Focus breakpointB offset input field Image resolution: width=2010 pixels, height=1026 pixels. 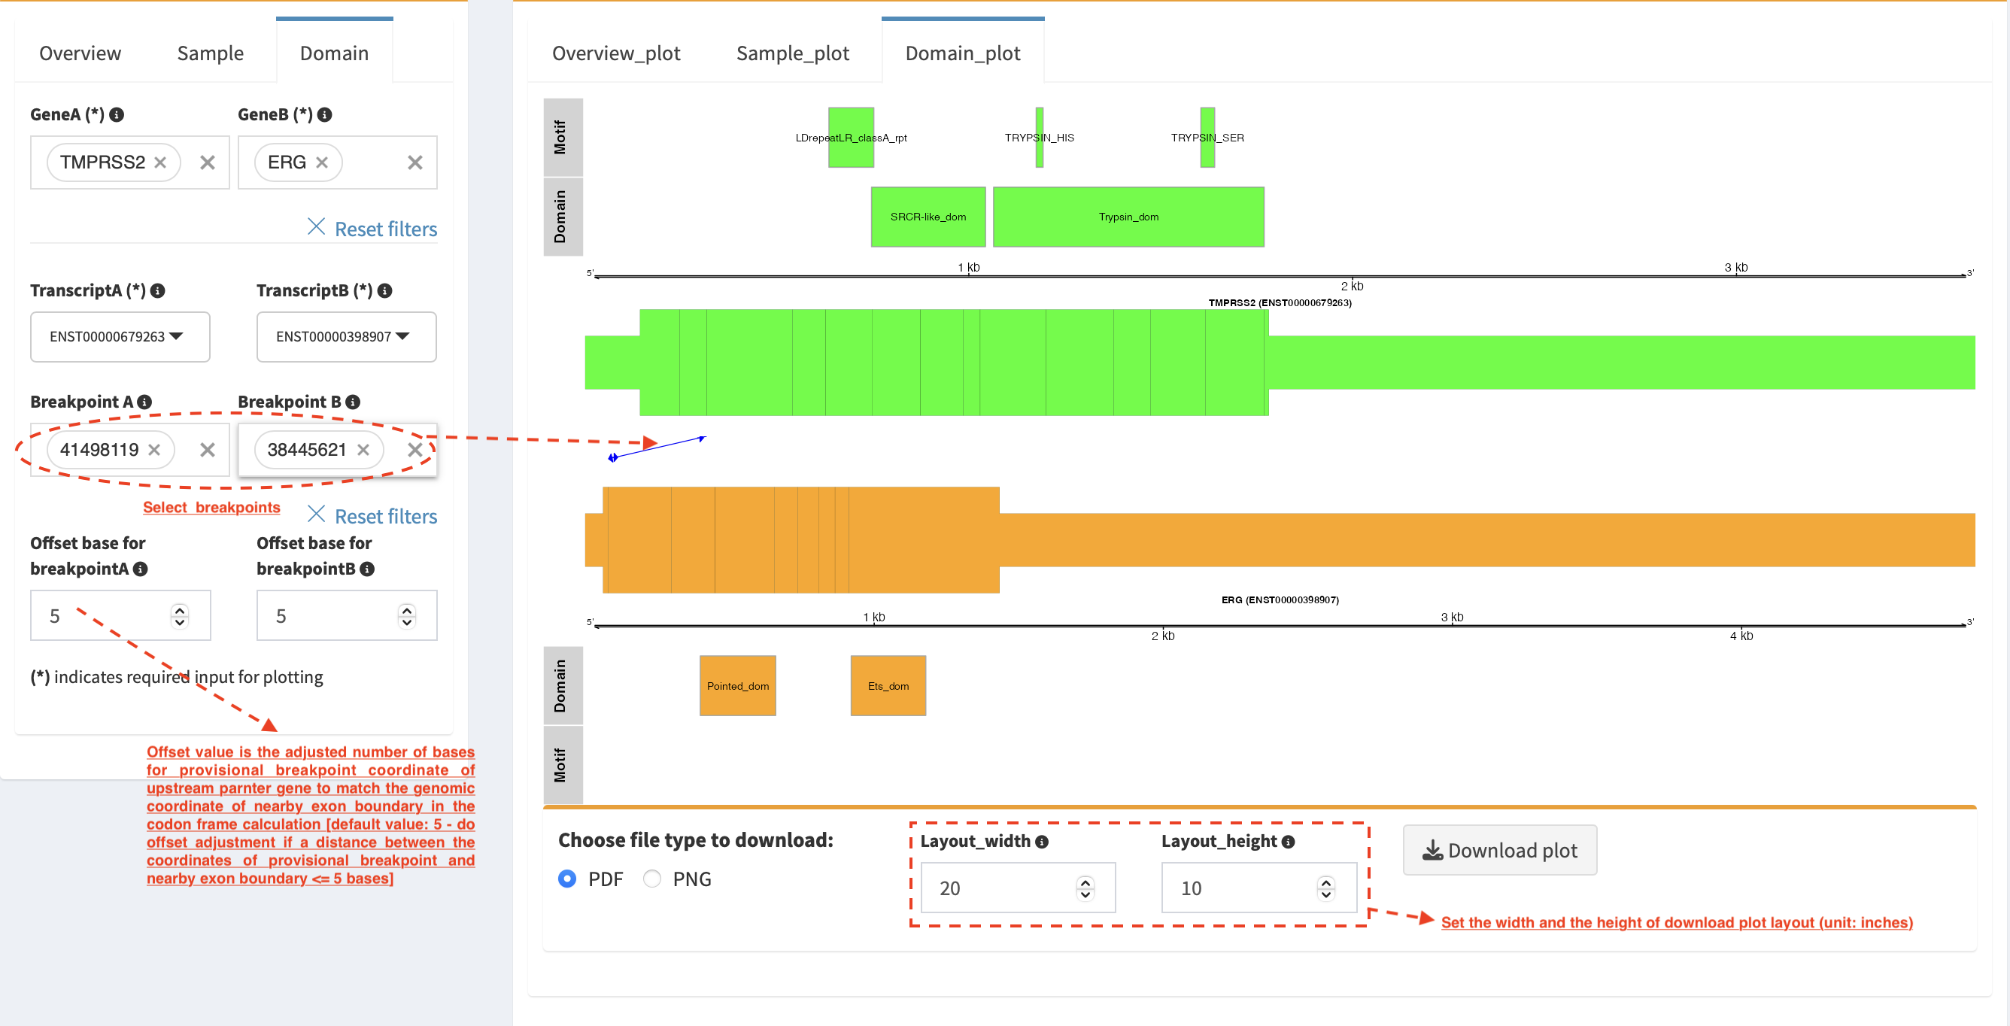pyautogui.click(x=347, y=615)
